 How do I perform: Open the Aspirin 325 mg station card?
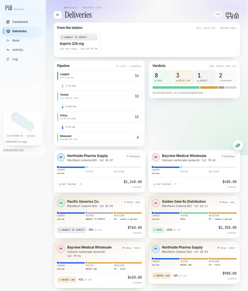coord(78,43)
